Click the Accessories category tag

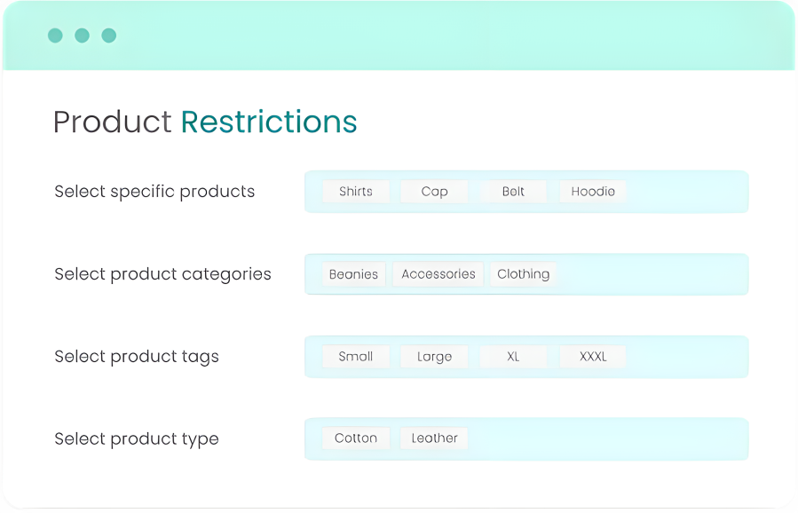pos(439,274)
